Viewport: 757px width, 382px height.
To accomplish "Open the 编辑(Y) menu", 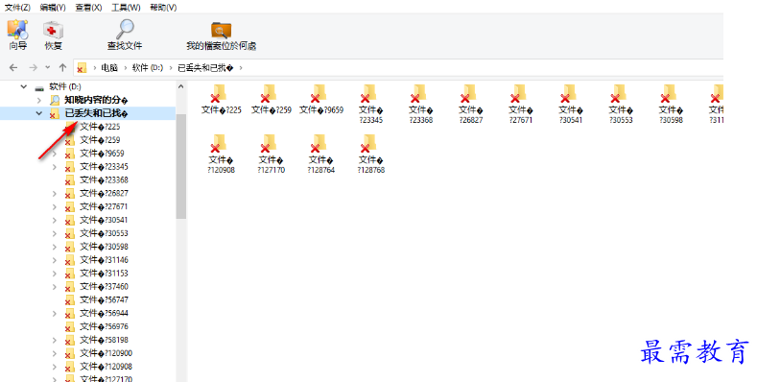I will [x=53, y=8].
